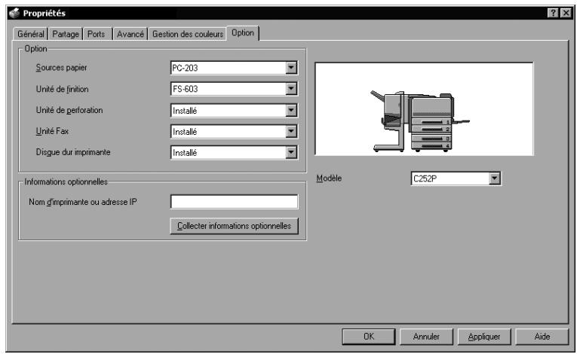Open the Partage tab
This screenshot has width=577, height=354.
66,34
